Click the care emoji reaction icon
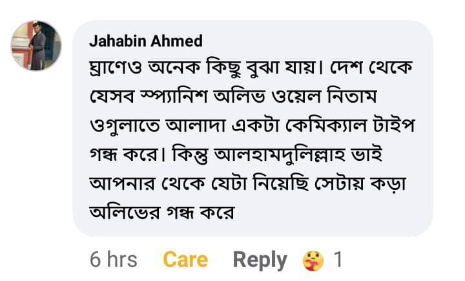 tap(313, 260)
